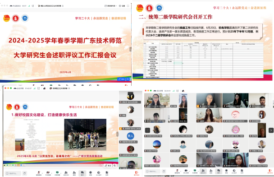This screenshot has width=274, height=177.
Task: Toggle the camera in the campus-culture slide window toolbar
Action: pos(48,173)
